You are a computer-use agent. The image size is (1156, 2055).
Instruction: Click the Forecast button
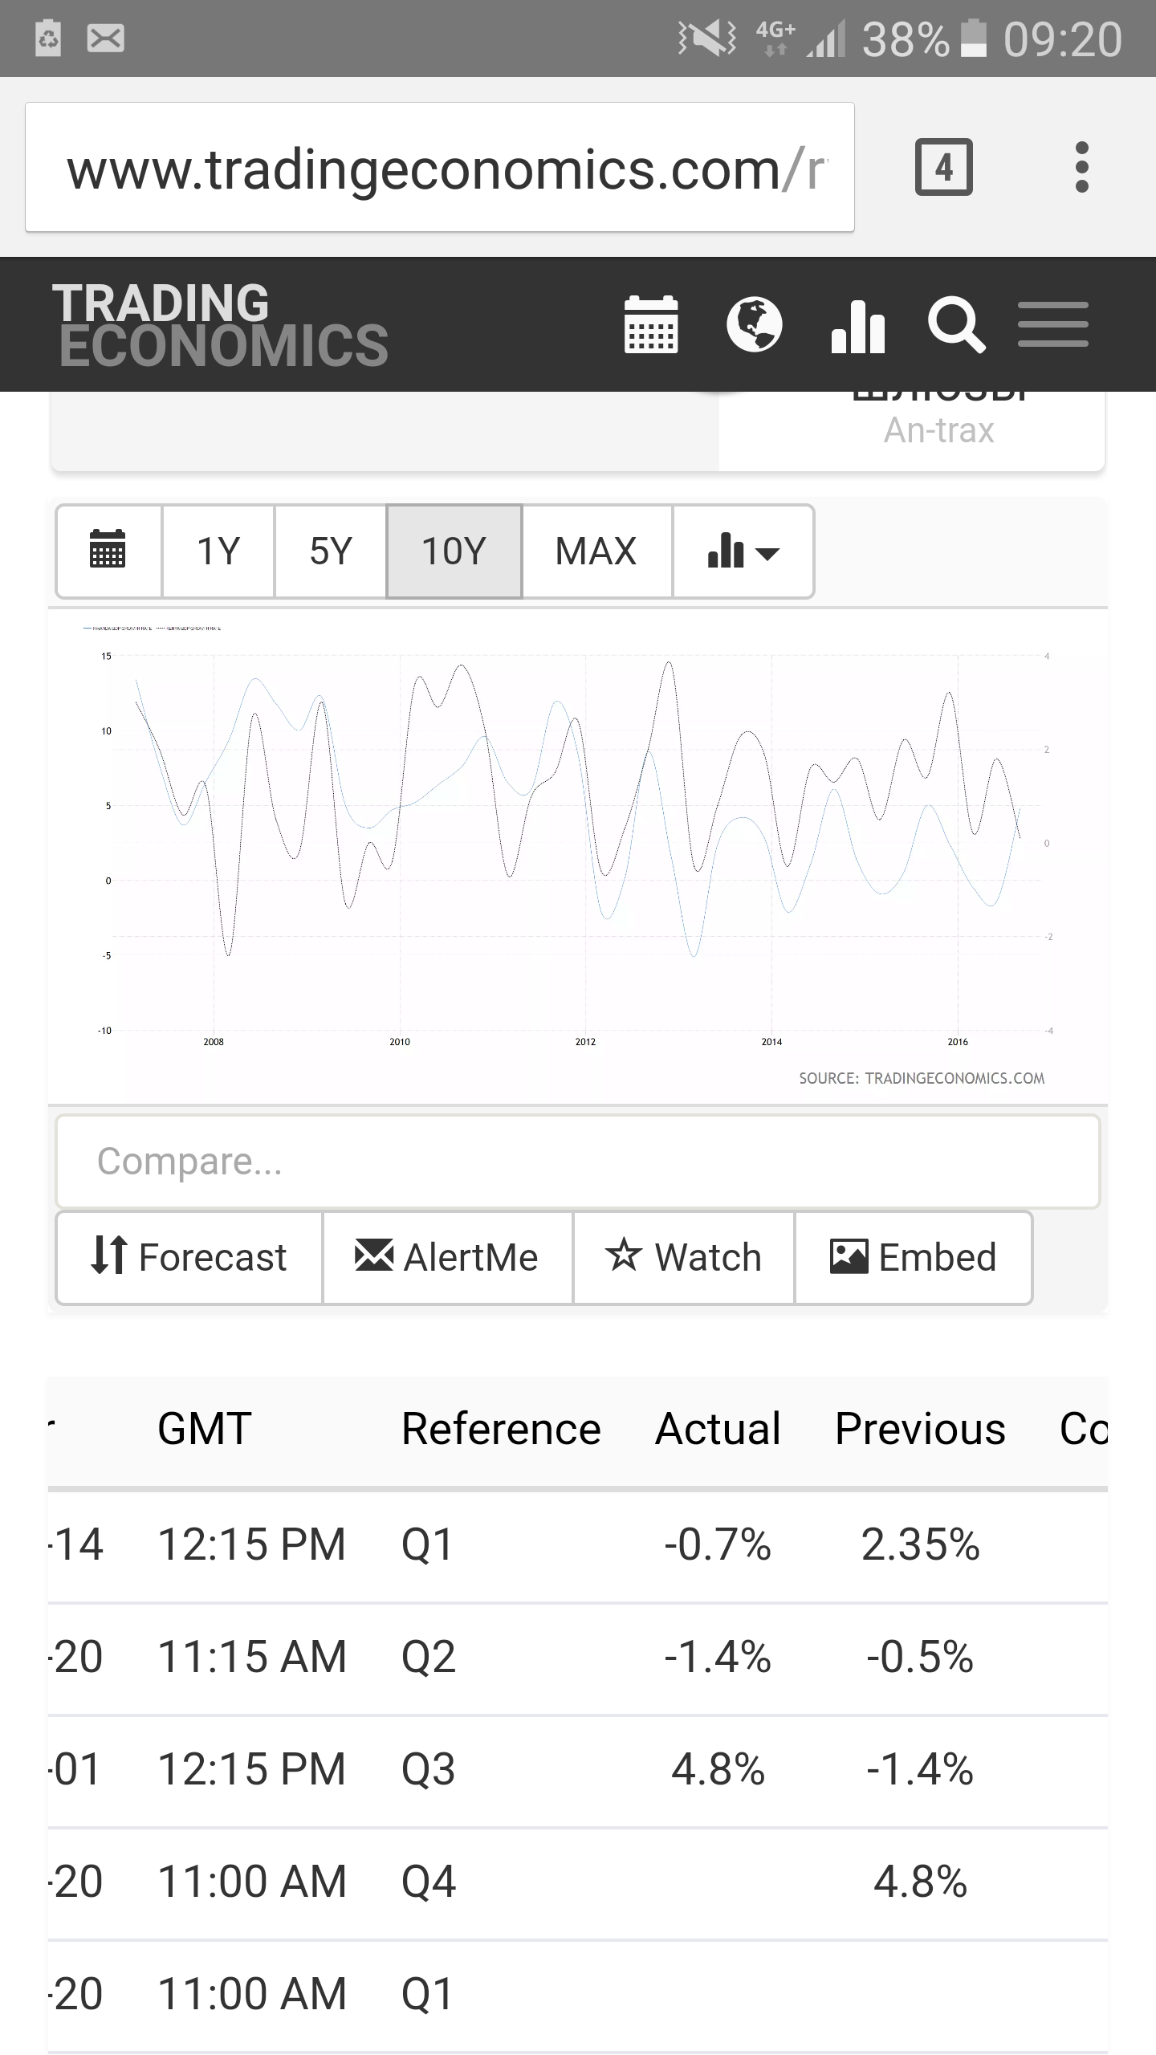(189, 1257)
